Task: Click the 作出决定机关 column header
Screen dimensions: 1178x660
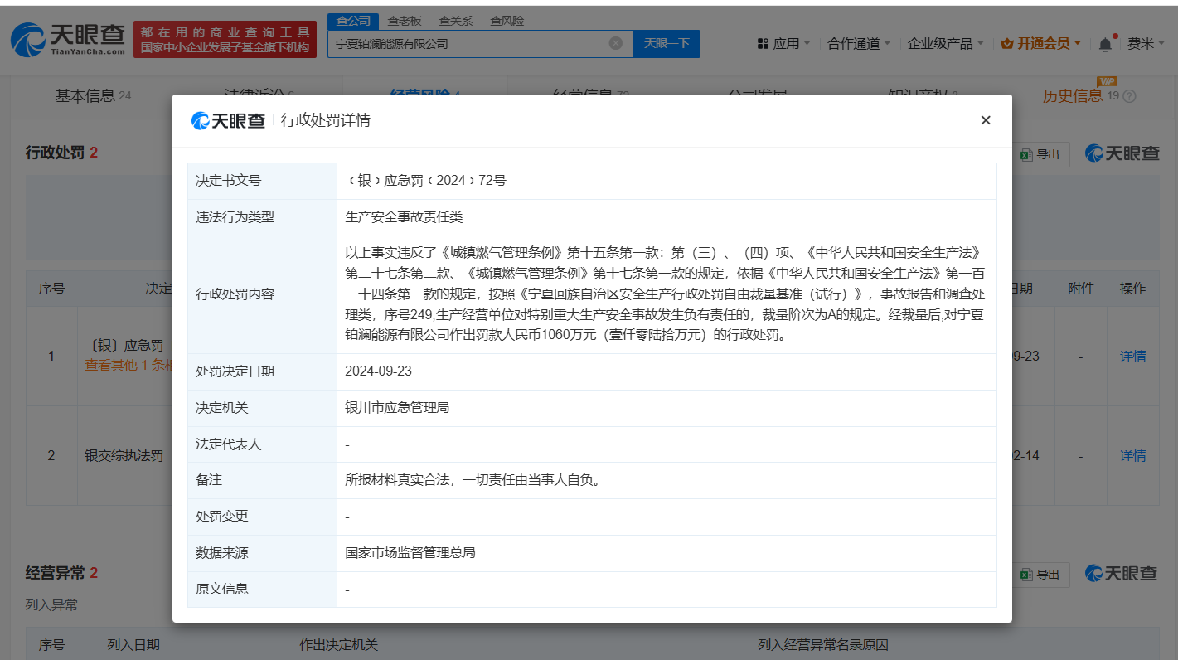Action: tap(338, 644)
